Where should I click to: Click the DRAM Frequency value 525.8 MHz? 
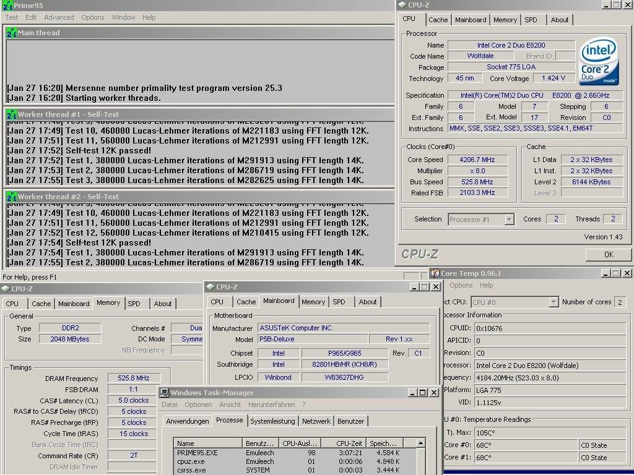click(x=134, y=378)
